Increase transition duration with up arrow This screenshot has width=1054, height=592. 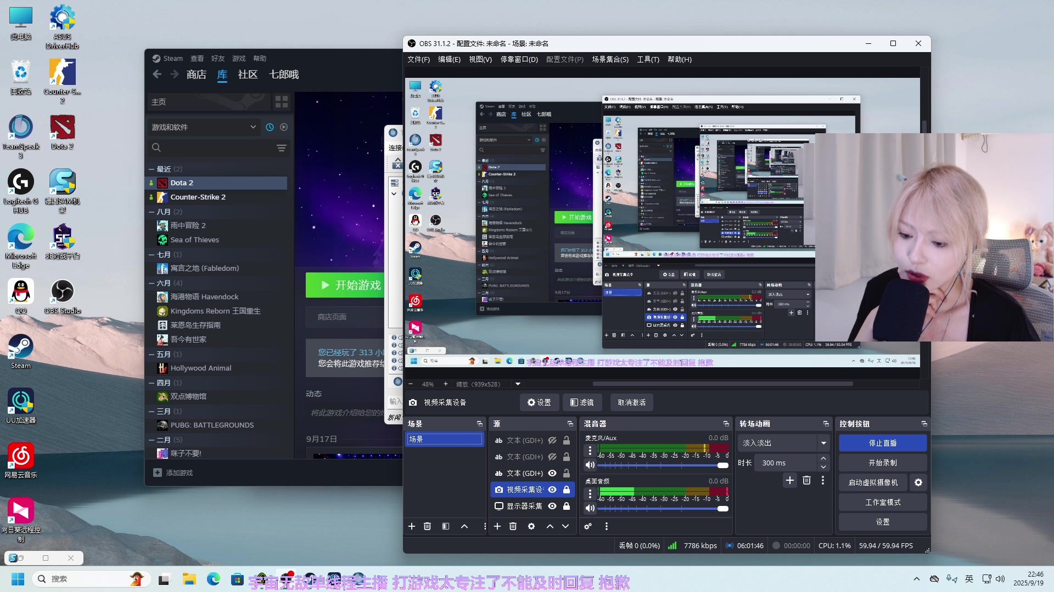tap(823, 458)
